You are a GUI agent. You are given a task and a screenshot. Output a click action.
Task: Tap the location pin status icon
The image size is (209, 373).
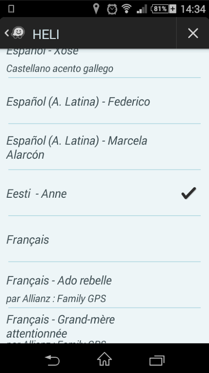click(96, 9)
